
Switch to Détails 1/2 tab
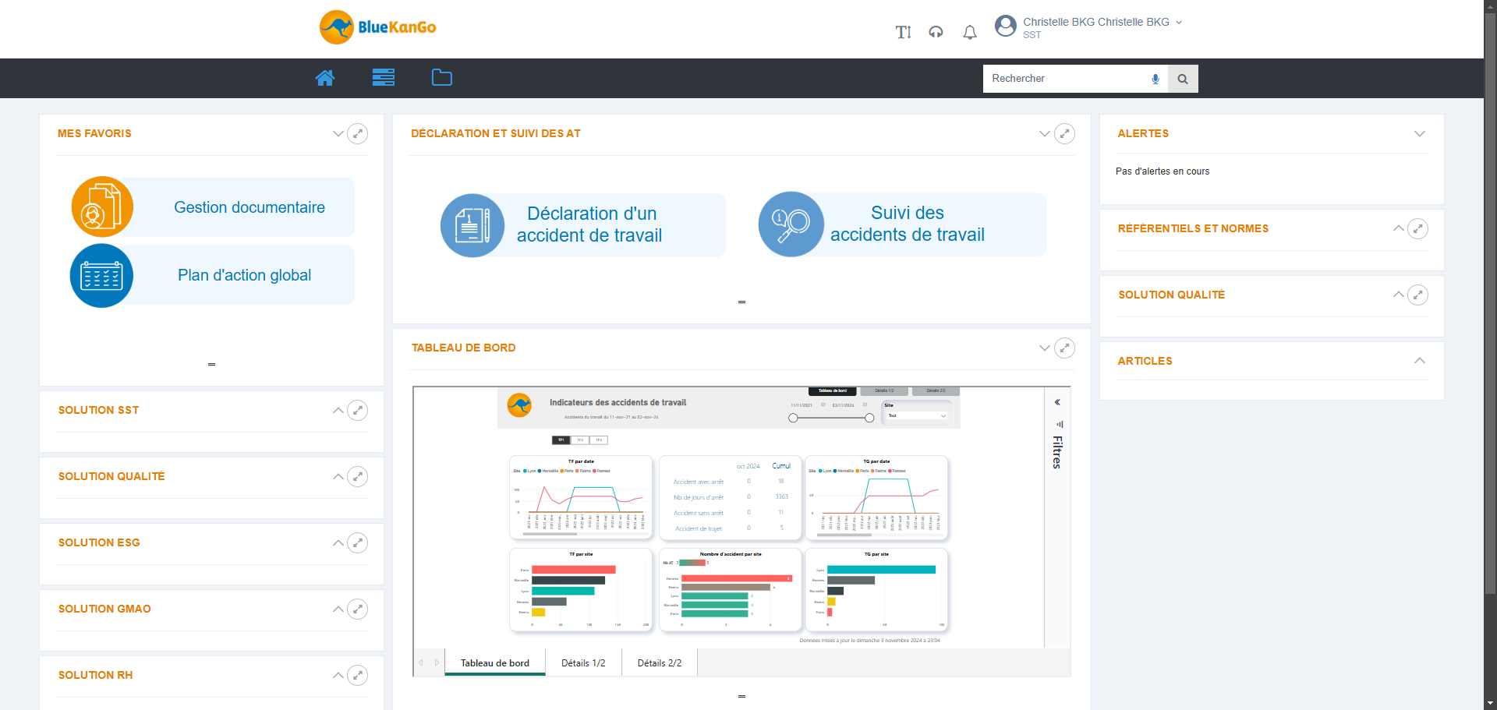(x=583, y=662)
